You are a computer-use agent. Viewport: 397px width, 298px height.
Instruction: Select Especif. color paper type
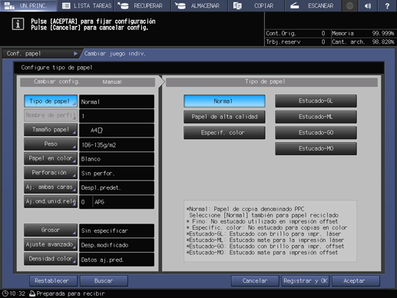coord(224,133)
